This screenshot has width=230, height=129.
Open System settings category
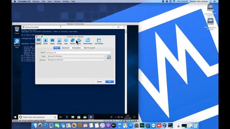46,41
